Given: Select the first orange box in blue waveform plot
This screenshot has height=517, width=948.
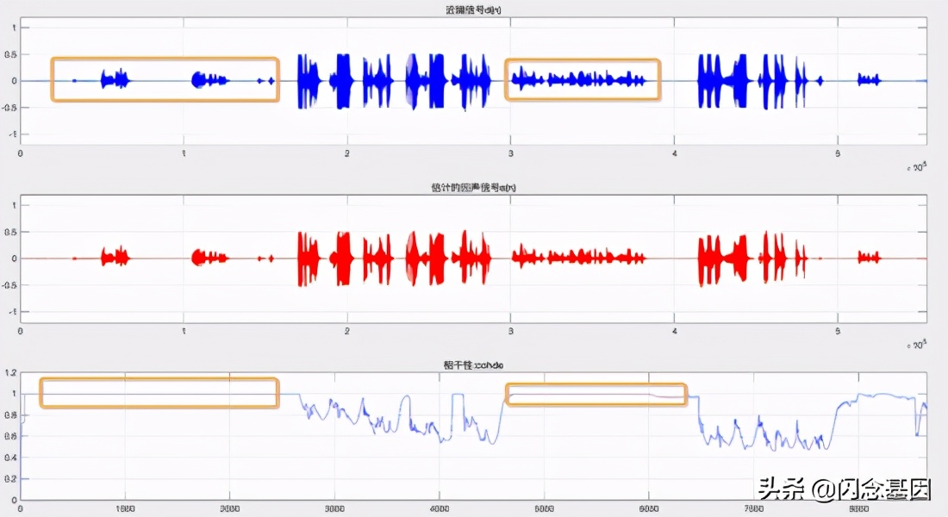Looking at the screenshot, I should click(x=165, y=80).
